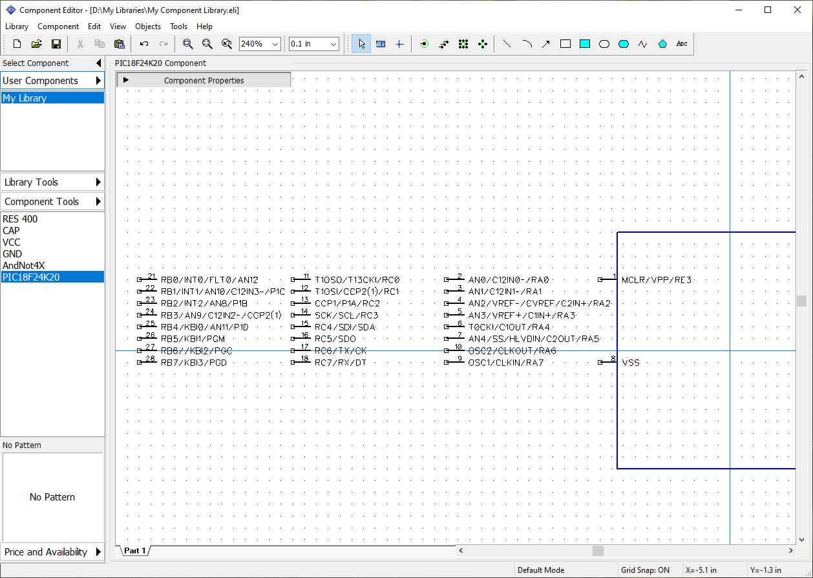The image size is (813, 578).
Task: Expand the Library Tools panel
Action: (x=52, y=182)
